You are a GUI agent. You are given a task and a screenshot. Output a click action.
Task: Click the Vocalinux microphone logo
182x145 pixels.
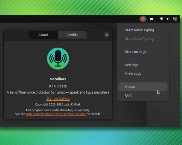(58, 59)
